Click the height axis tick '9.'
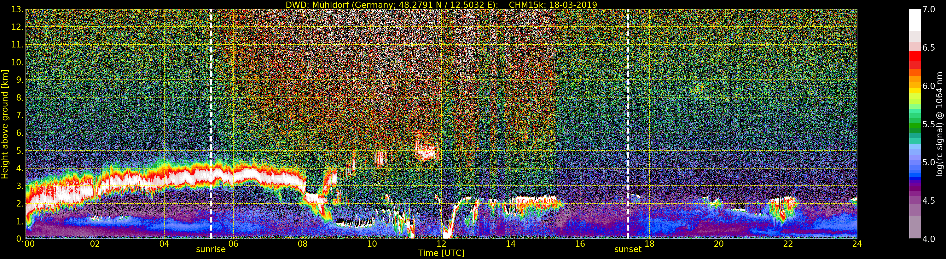Image resolution: width=946 pixels, height=259 pixels. 20,80
